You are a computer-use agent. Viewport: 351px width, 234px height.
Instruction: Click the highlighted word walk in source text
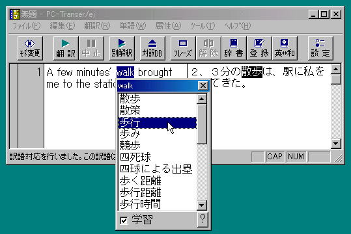tap(125, 72)
